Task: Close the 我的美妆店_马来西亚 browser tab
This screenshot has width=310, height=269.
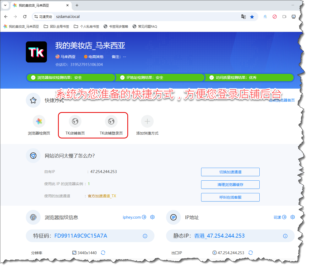Action: click(x=67, y=5)
